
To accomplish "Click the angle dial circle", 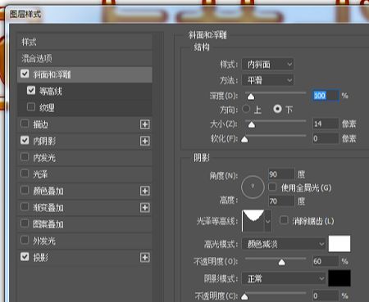I will pos(253,187).
